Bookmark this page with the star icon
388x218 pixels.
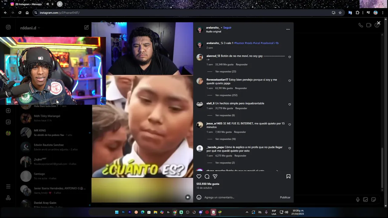(x=340, y=13)
